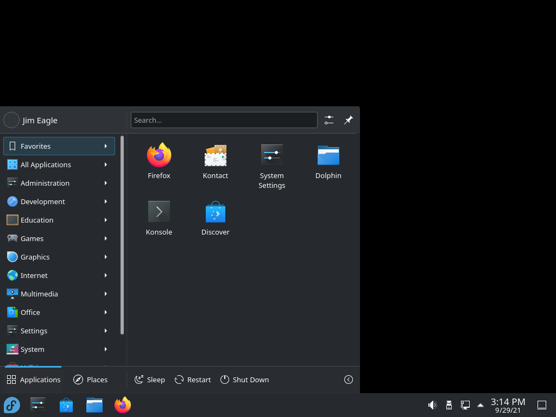
Task: Click the Jim Eagle user name
Action: tap(40, 120)
